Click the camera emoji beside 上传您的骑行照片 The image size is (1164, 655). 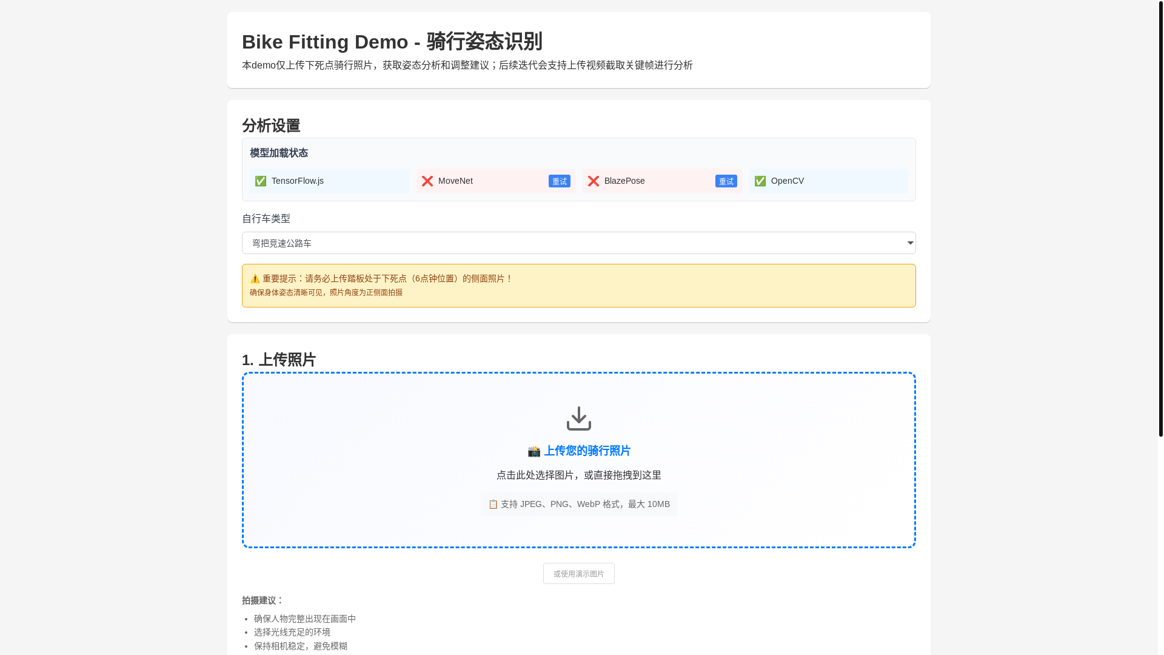coord(533,451)
